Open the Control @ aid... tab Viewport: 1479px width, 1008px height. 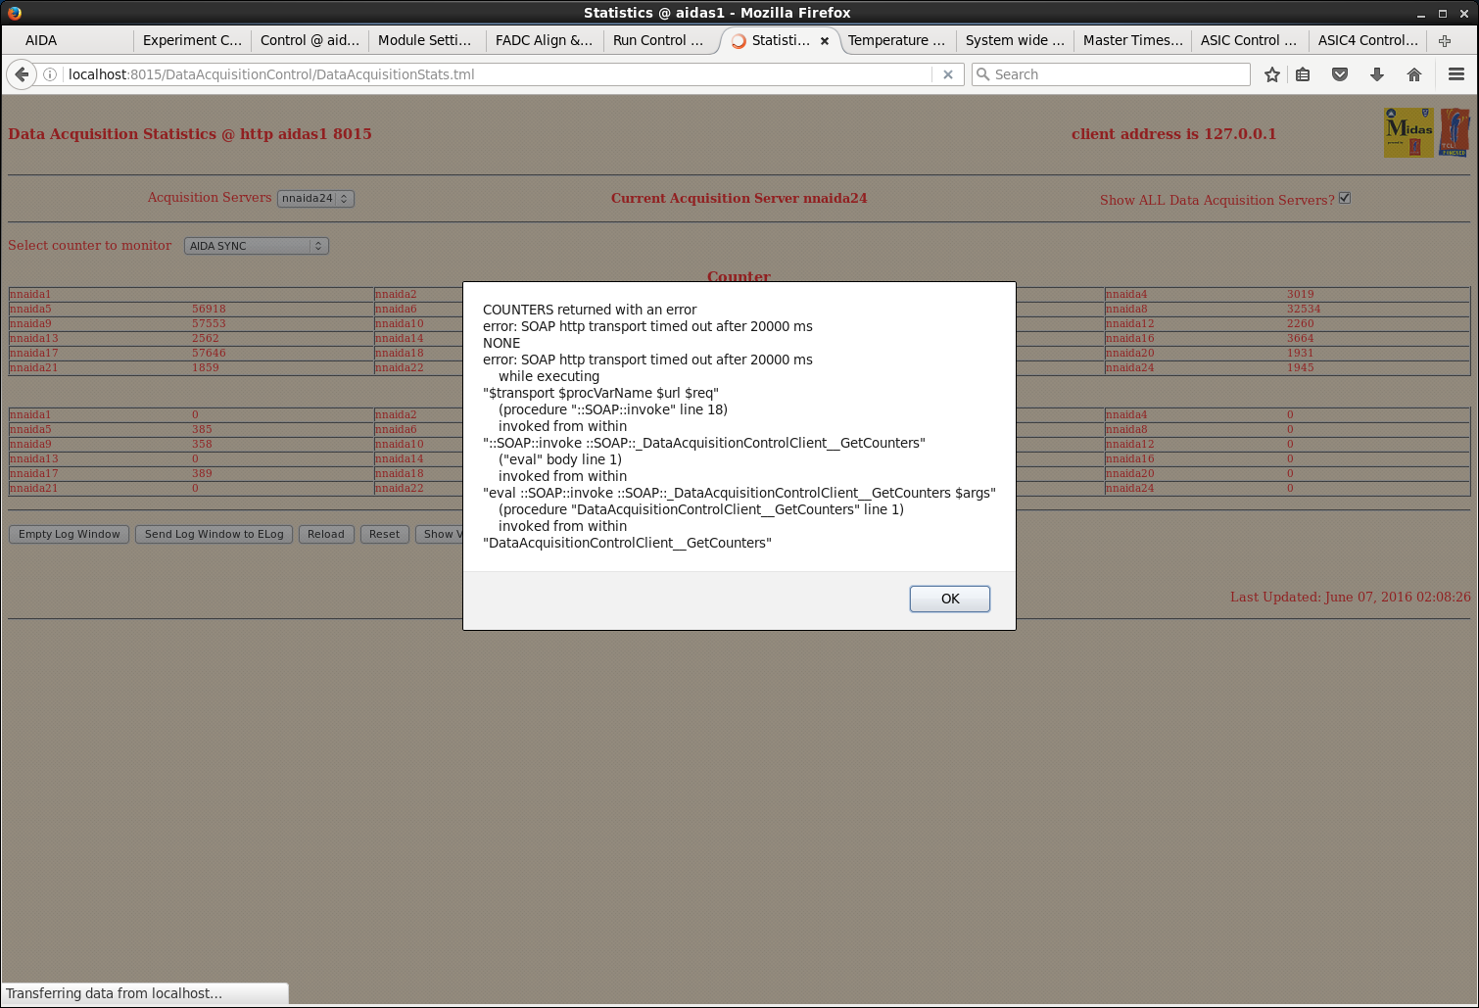point(310,40)
